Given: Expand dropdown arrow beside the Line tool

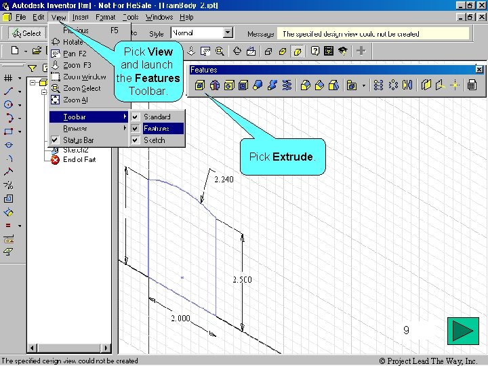Looking at the screenshot, I should pyautogui.click(x=20, y=91).
